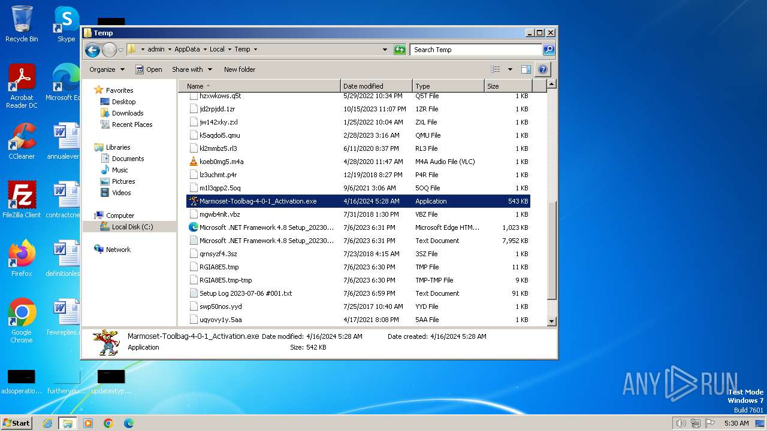Open Firefox desktop shortcut
The width and height of the screenshot is (767, 431).
tap(22, 258)
